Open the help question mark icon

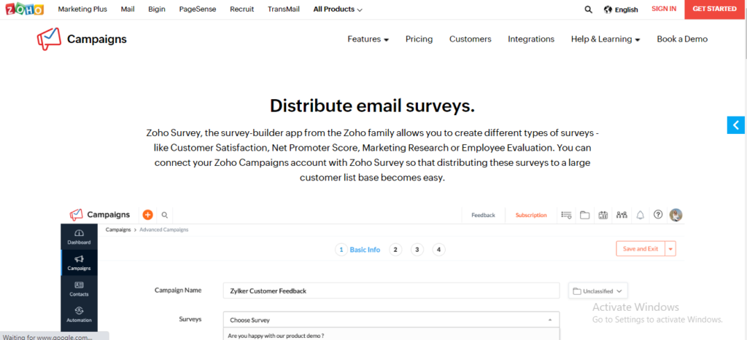(x=658, y=215)
